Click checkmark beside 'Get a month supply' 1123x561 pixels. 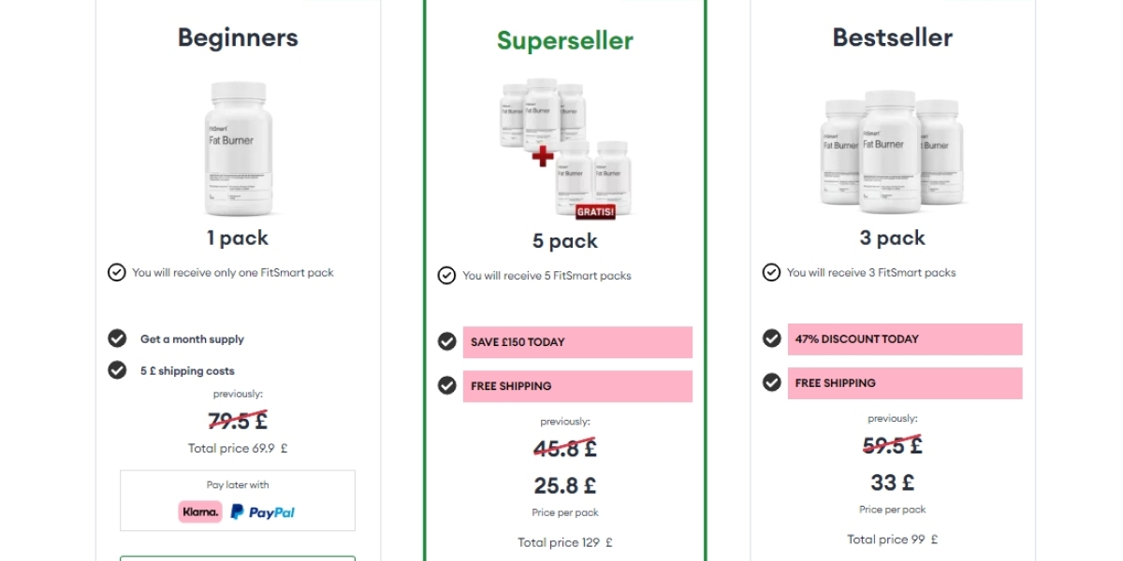(x=117, y=338)
